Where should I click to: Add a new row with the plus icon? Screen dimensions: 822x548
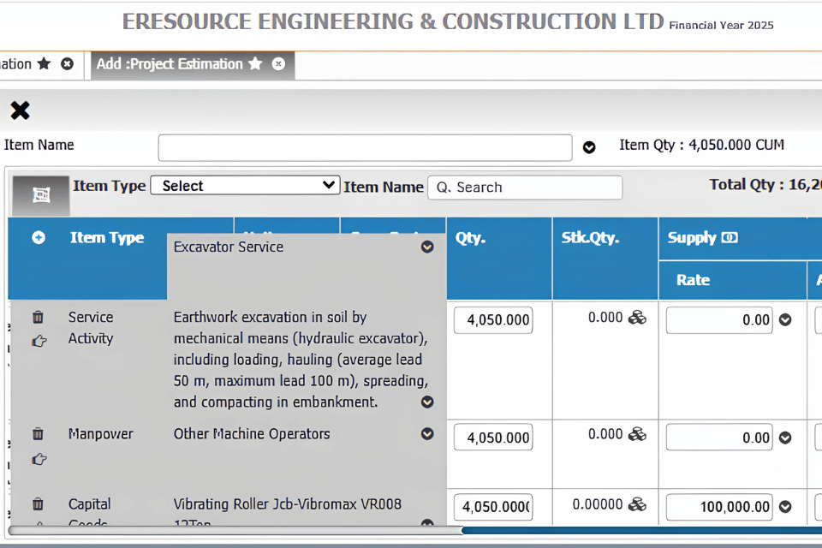pyautogui.click(x=39, y=237)
